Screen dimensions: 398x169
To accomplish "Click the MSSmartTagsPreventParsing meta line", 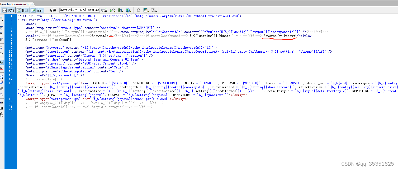I will pos(77,67).
